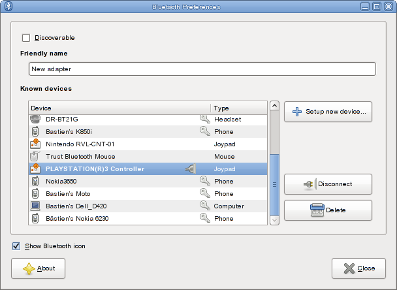Select the Bastien's Moto device name

[x=68, y=194]
